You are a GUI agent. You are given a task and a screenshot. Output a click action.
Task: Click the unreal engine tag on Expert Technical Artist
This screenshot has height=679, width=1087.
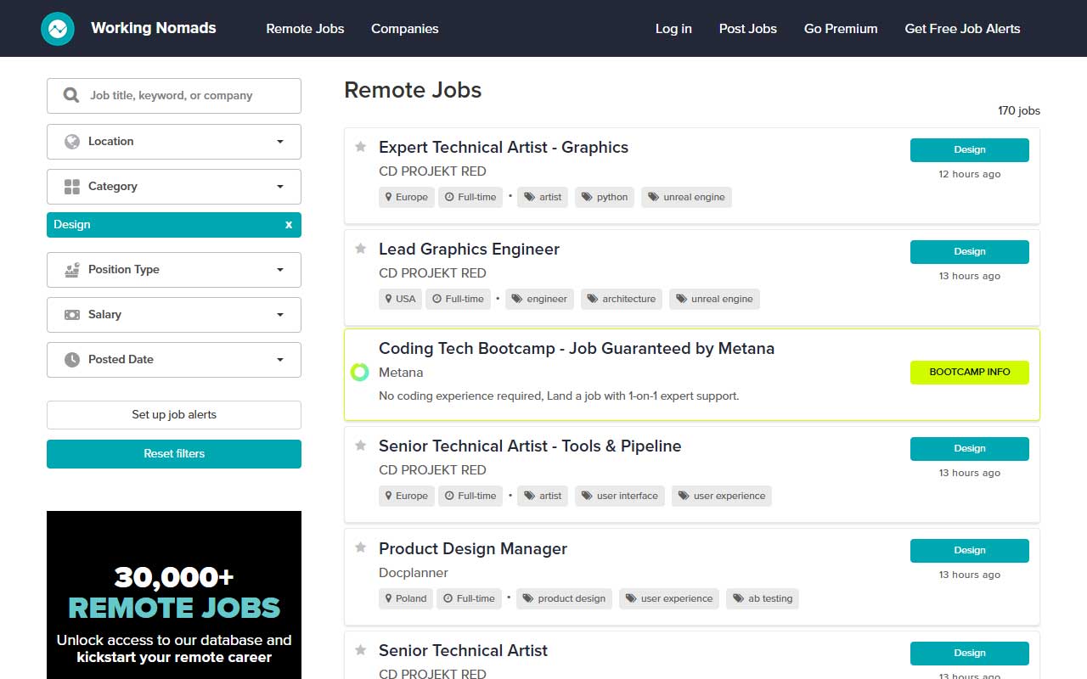coord(686,197)
